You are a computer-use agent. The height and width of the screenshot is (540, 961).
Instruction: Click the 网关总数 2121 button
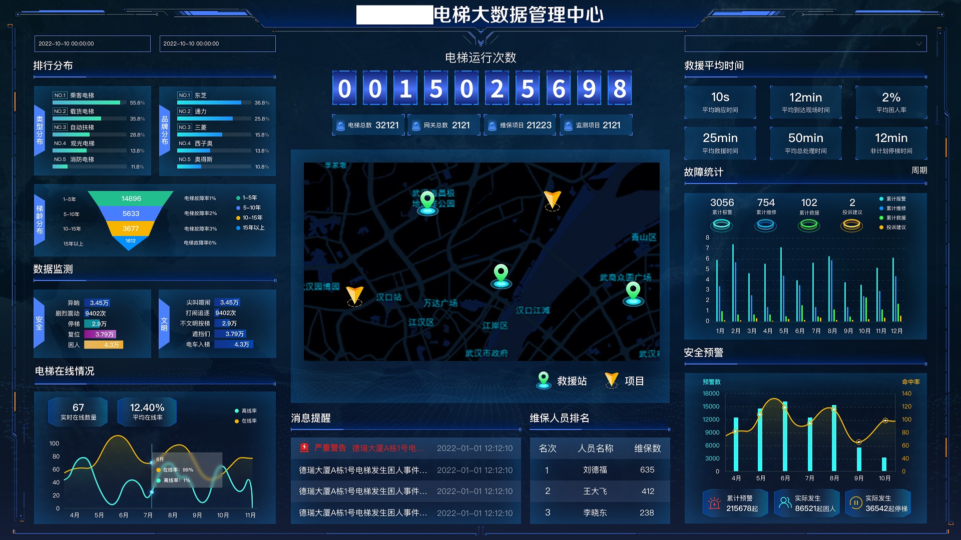click(444, 125)
